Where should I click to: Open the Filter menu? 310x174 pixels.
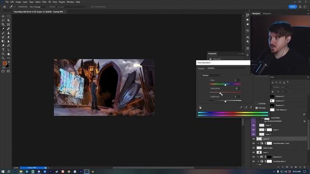pyautogui.click(x=44, y=2)
